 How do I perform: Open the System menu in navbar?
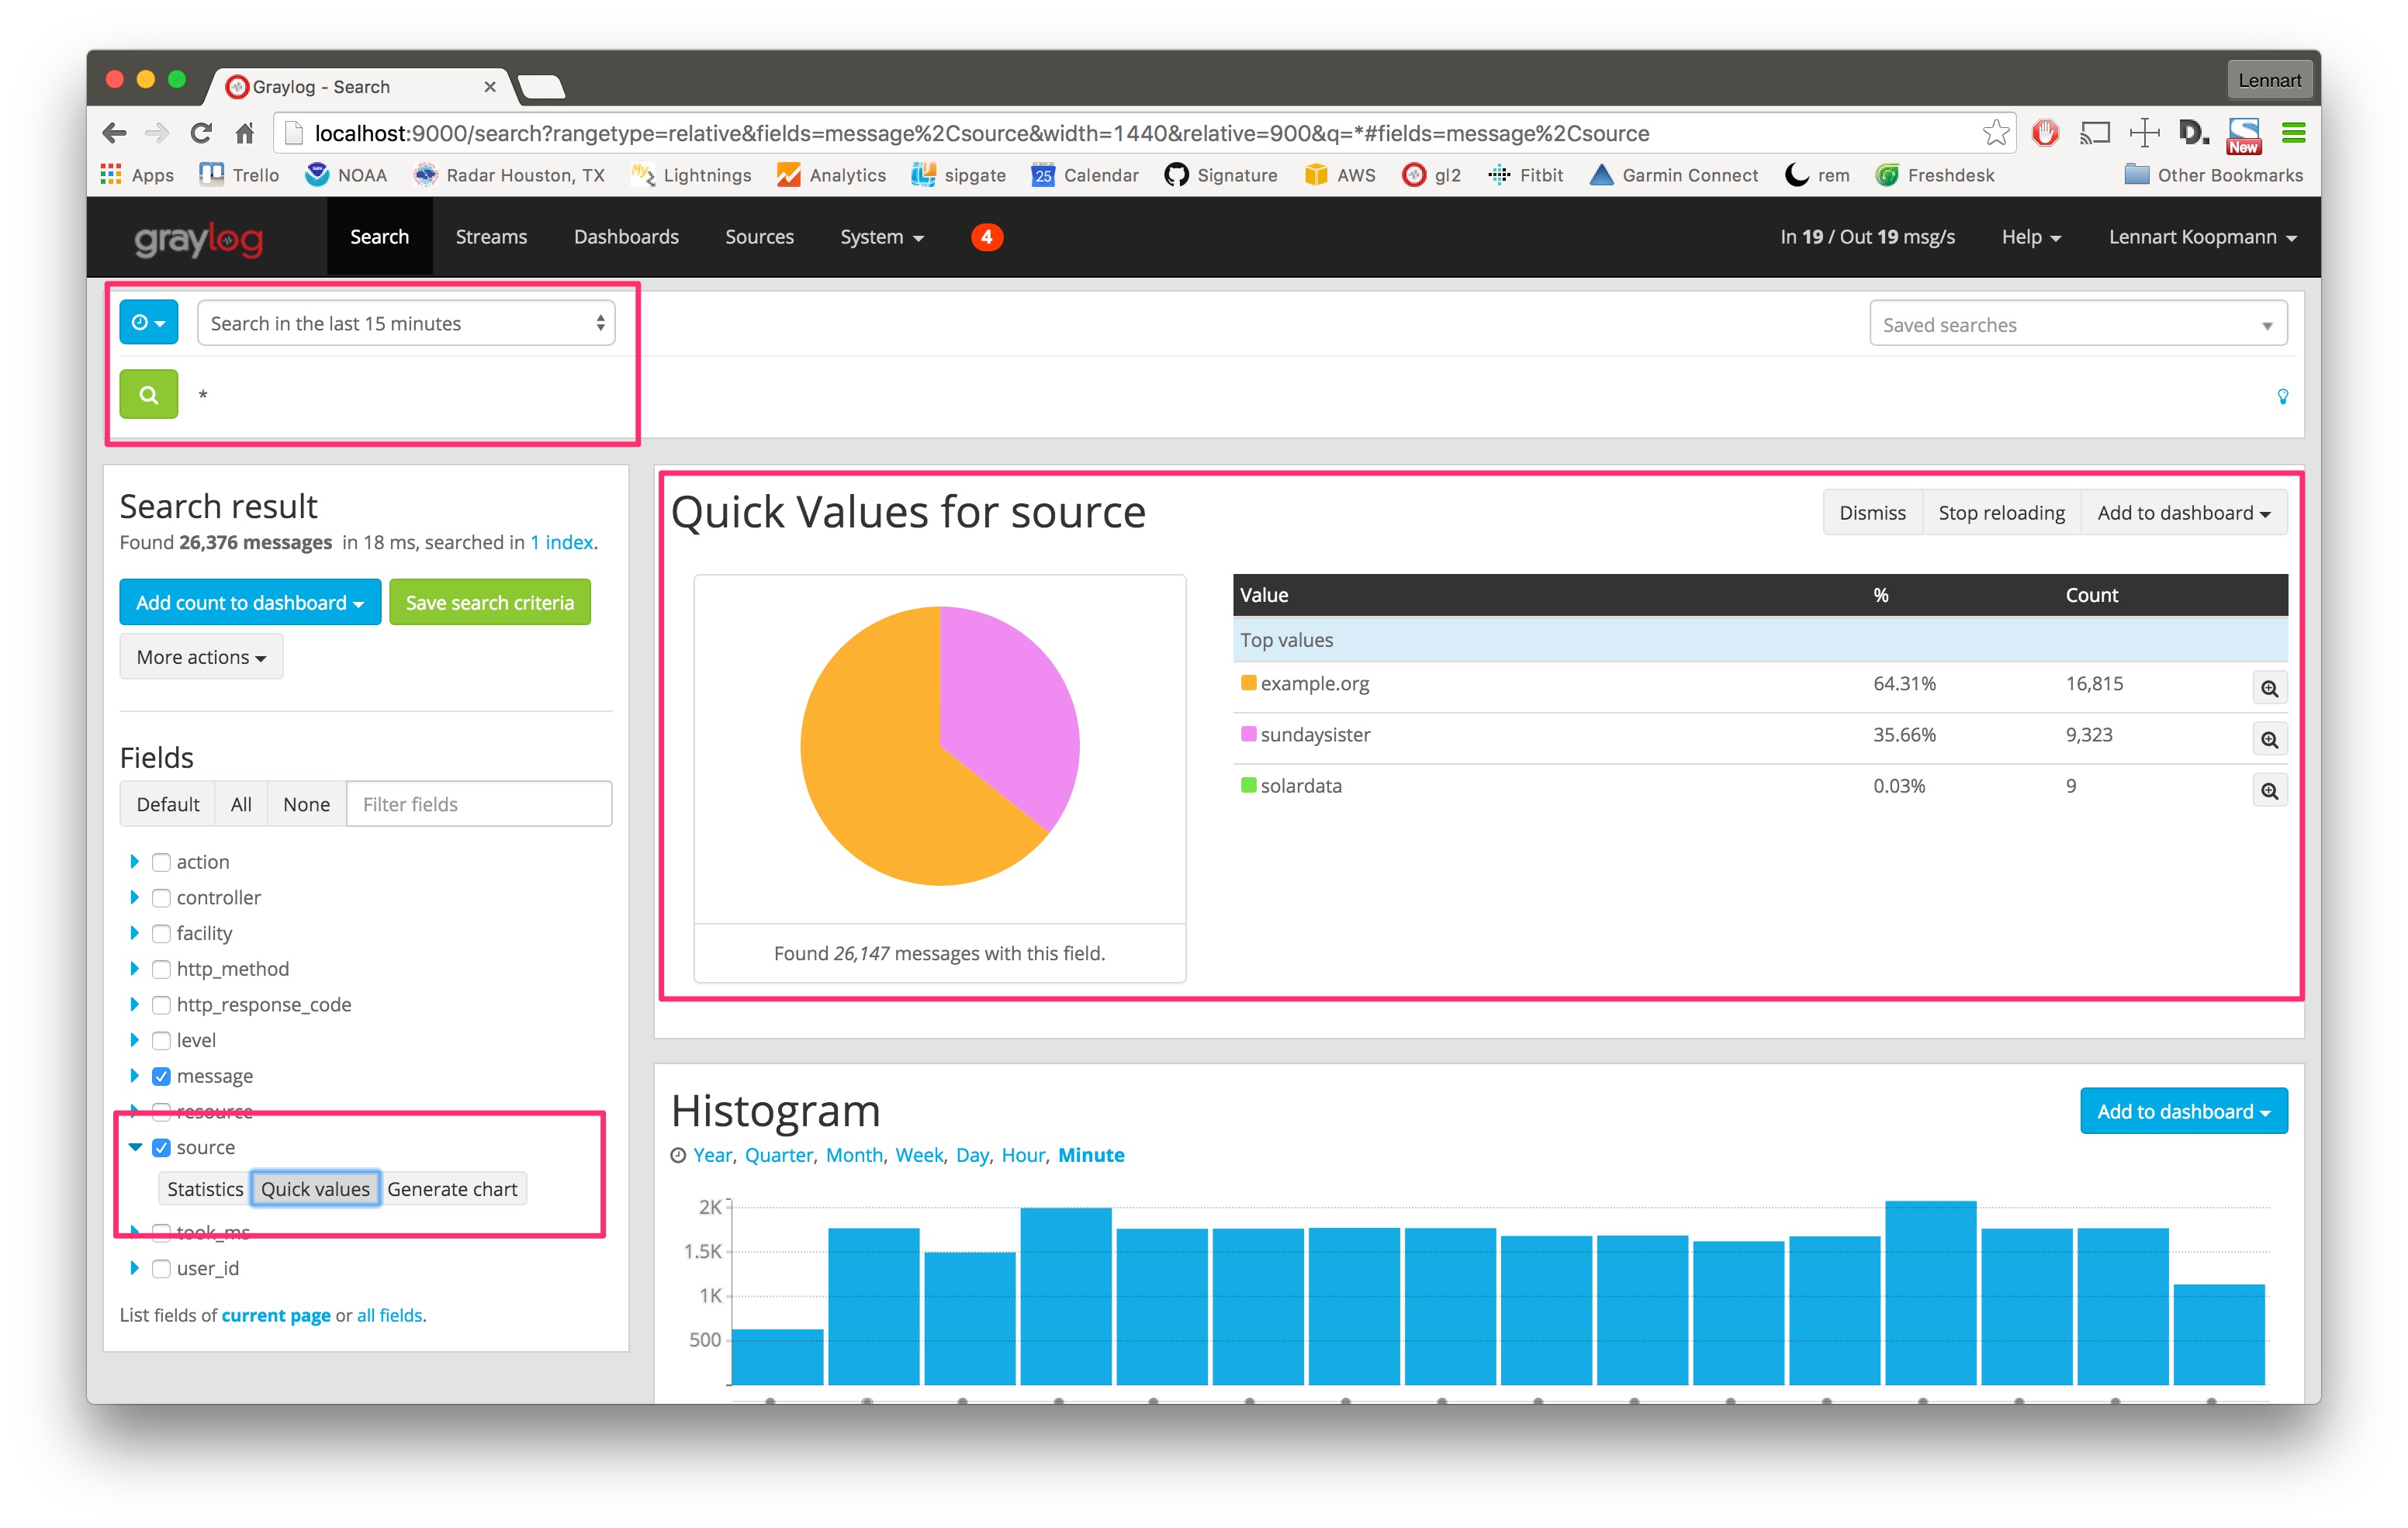[x=881, y=237]
